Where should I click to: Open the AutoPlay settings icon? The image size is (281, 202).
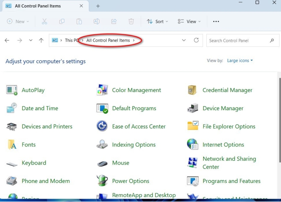coord(33,90)
